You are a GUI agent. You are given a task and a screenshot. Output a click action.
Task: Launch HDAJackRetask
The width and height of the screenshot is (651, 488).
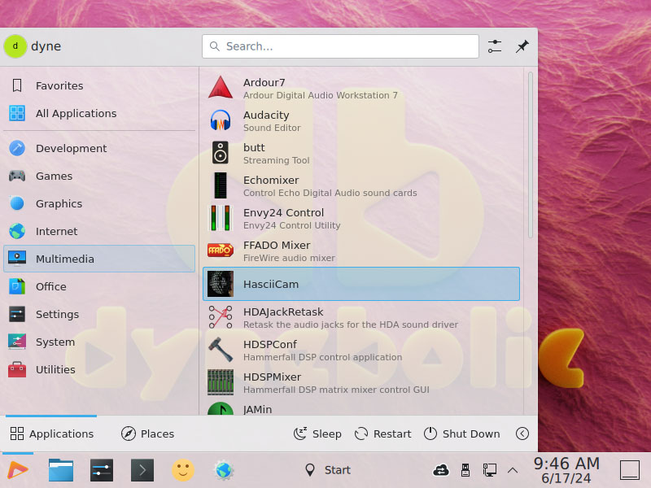360,317
